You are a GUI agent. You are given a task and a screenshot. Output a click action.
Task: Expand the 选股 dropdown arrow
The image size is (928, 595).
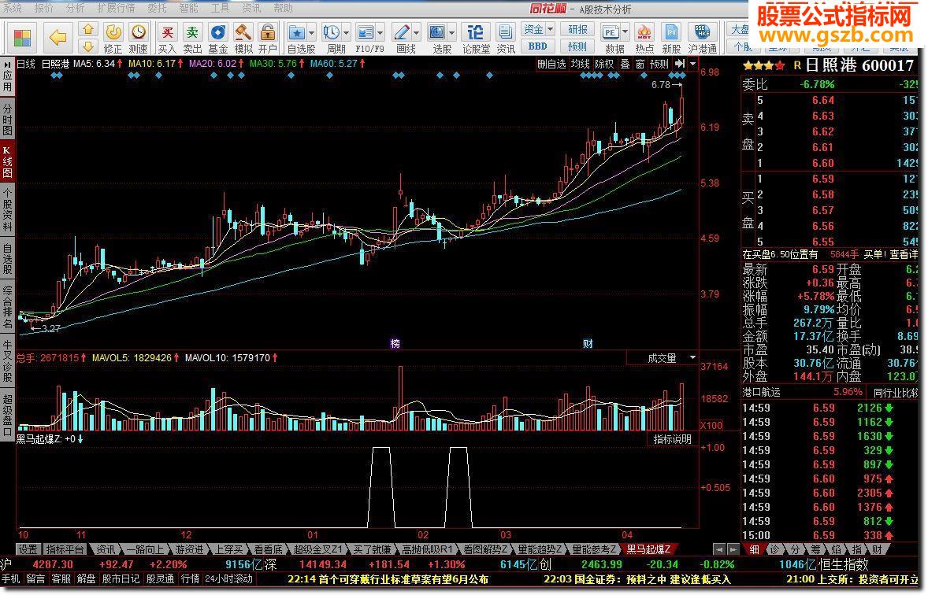click(452, 33)
